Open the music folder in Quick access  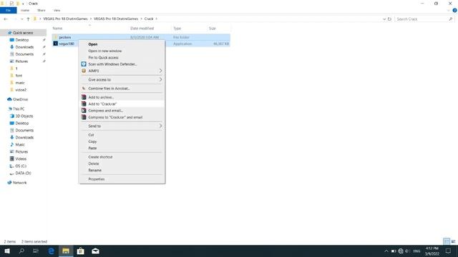click(x=20, y=83)
